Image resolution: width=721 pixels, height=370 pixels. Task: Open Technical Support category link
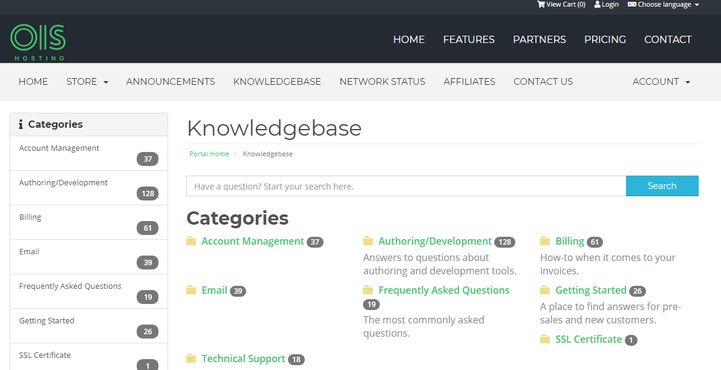pyautogui.click(x=243, y=359)
